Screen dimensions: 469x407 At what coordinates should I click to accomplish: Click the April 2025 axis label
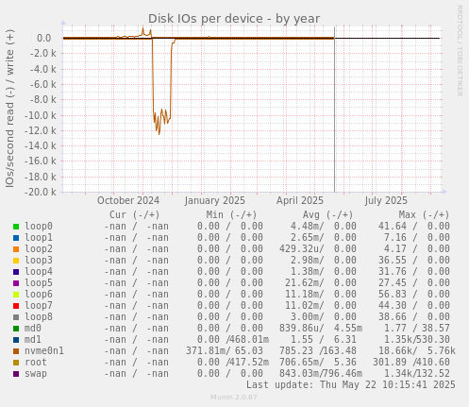click(300, 200)
